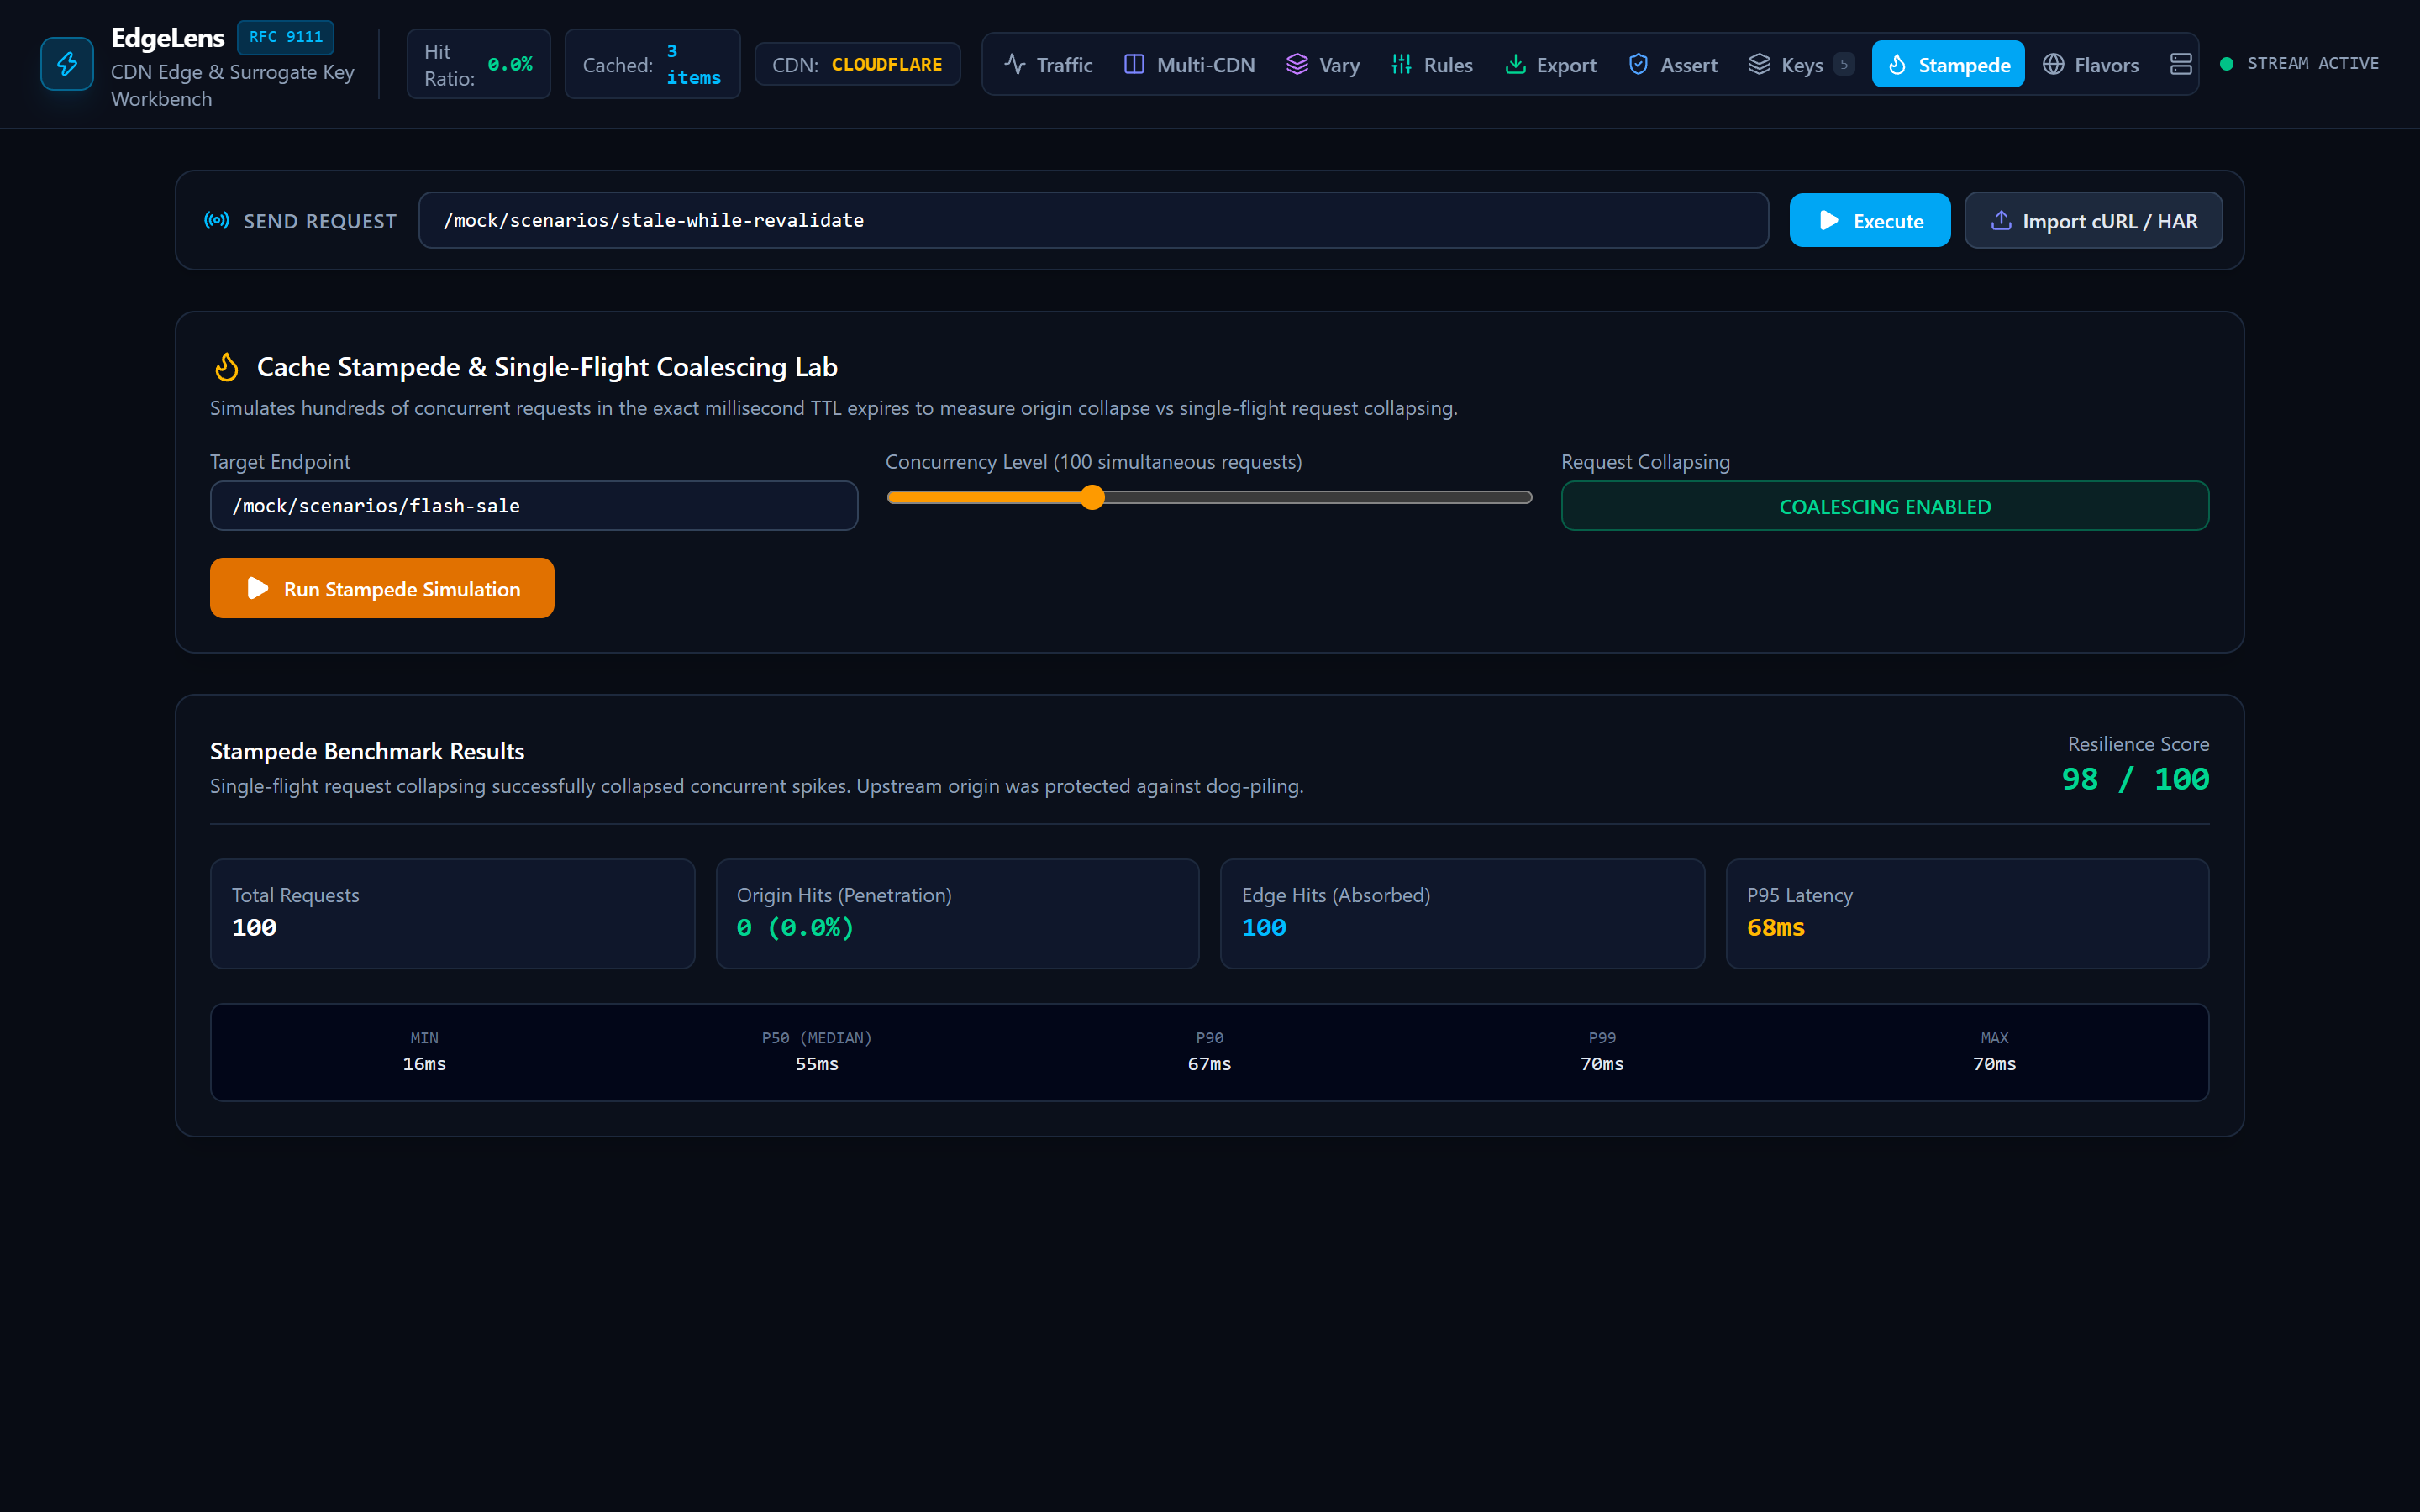Open Import cURL / HAR
The image size is (2420, 1512).
pyautogui.click(x=2093, y=220)
